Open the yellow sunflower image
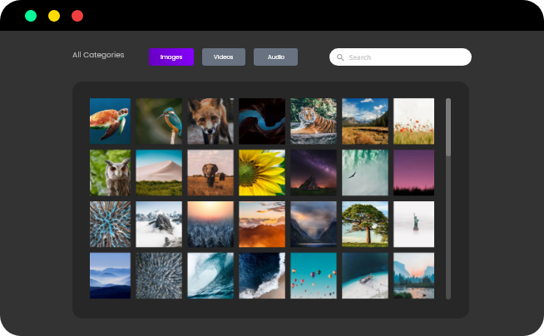This screenshot has height=336, width=544. point(262,172)
